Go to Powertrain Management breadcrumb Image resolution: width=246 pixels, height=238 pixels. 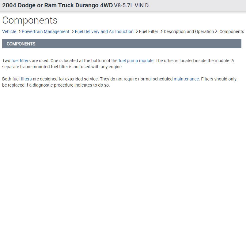point(46,32)
